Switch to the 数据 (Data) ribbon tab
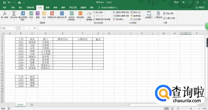 pos(48,8)
